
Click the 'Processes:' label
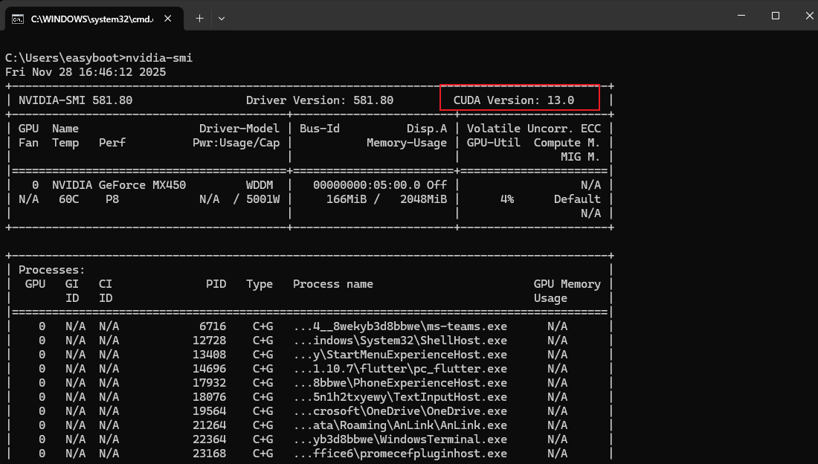(x=51, y=270)
